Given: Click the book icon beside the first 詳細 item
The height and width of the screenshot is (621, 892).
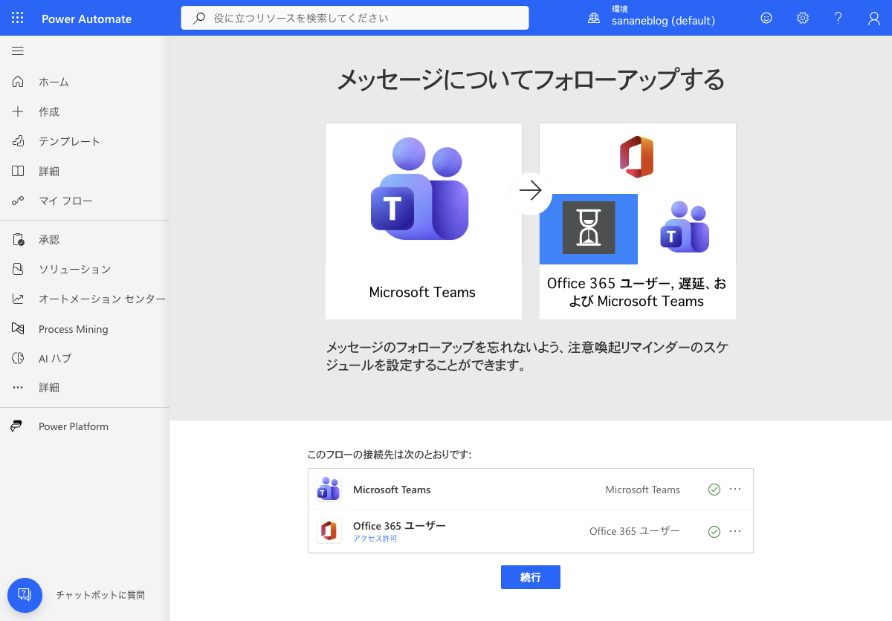Looking at the screenshot, I should 18,171.
